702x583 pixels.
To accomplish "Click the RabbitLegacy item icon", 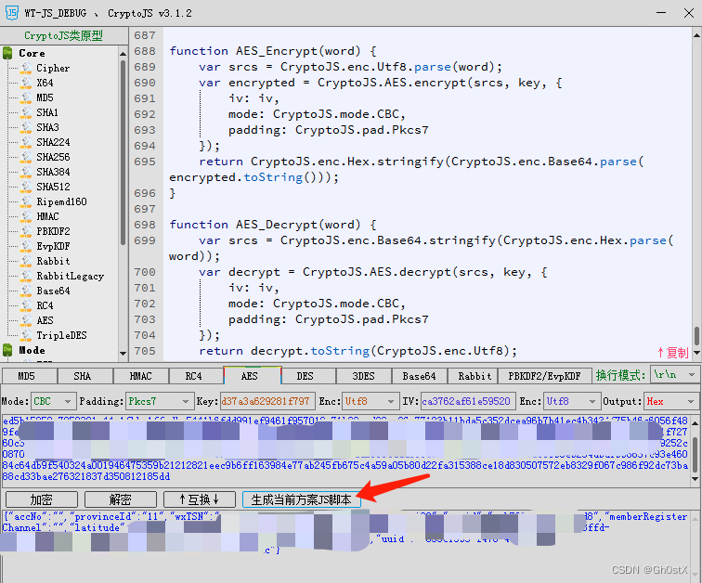I will 26,276.
